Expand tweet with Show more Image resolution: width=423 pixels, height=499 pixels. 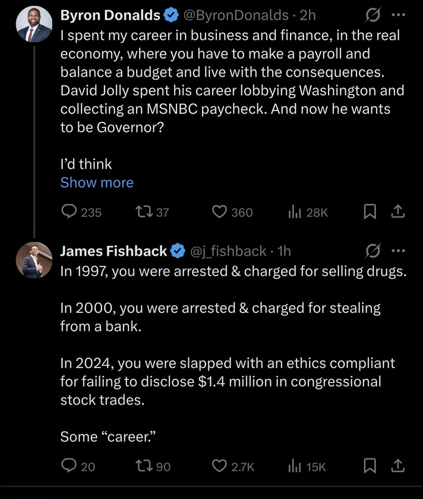tap(97, 183)
